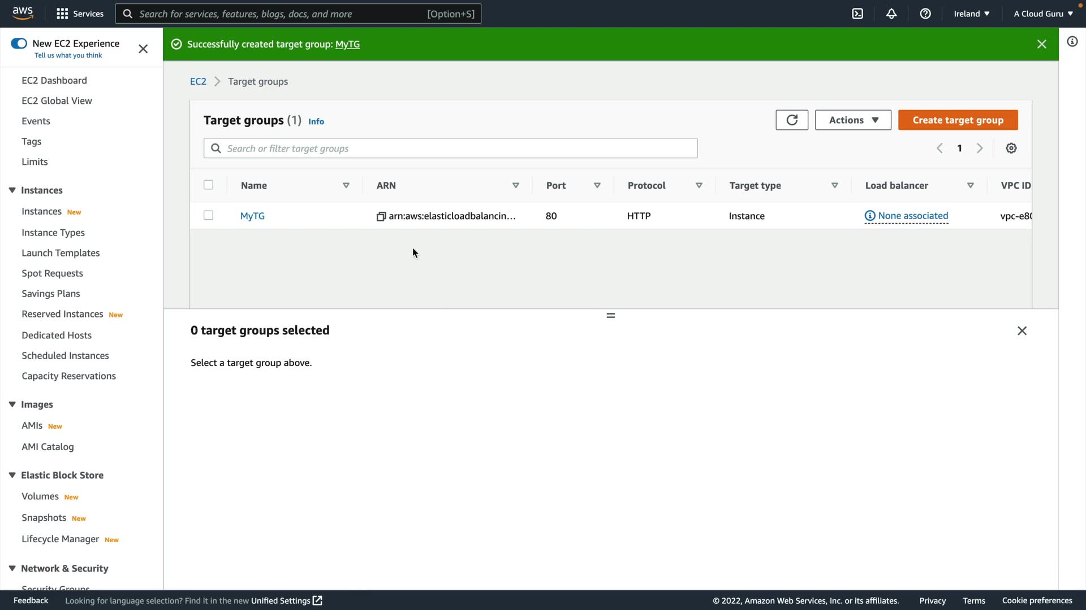This screenshot has width=1086, height=610.
Task: Open the right-side info panel icon
Action: click(1072, 42)
